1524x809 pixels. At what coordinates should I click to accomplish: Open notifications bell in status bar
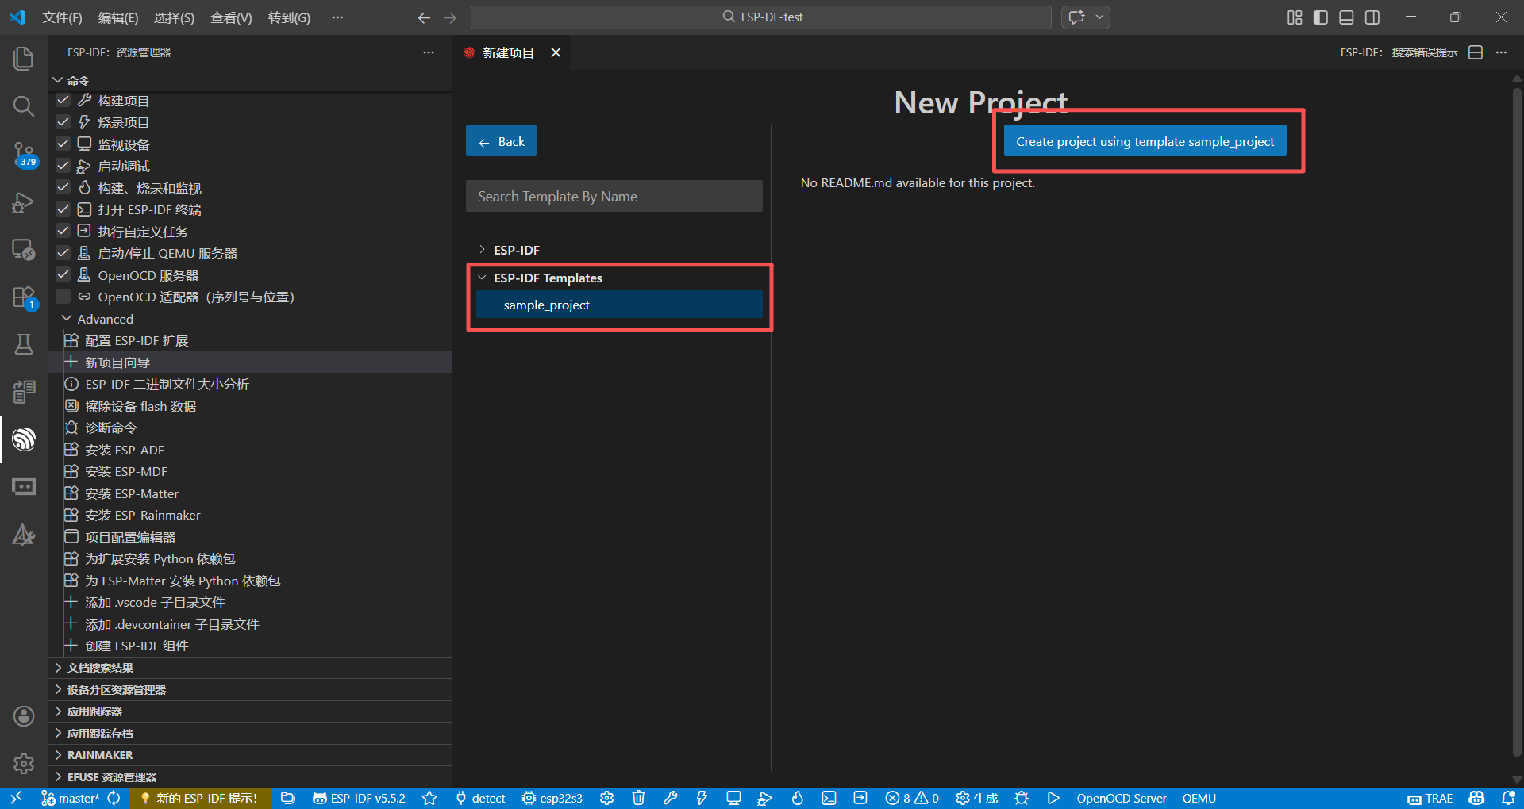(1508, 798)
